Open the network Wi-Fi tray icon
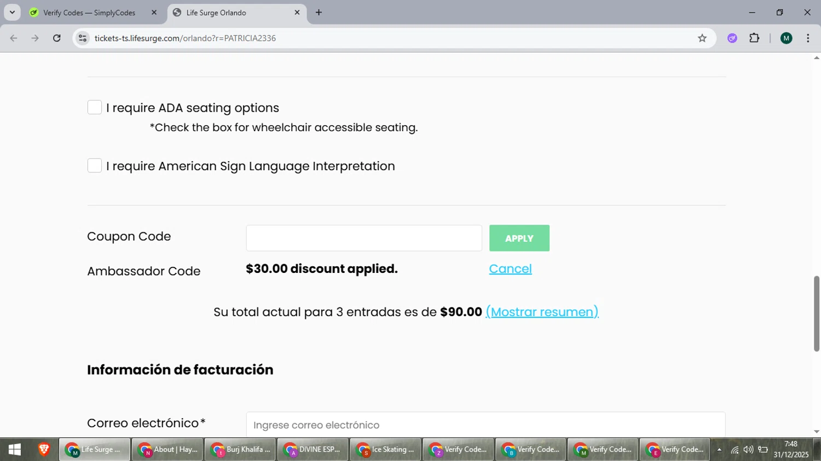This screenshot has height=461, width=821. pyautogui.click(x=735, y=450)
